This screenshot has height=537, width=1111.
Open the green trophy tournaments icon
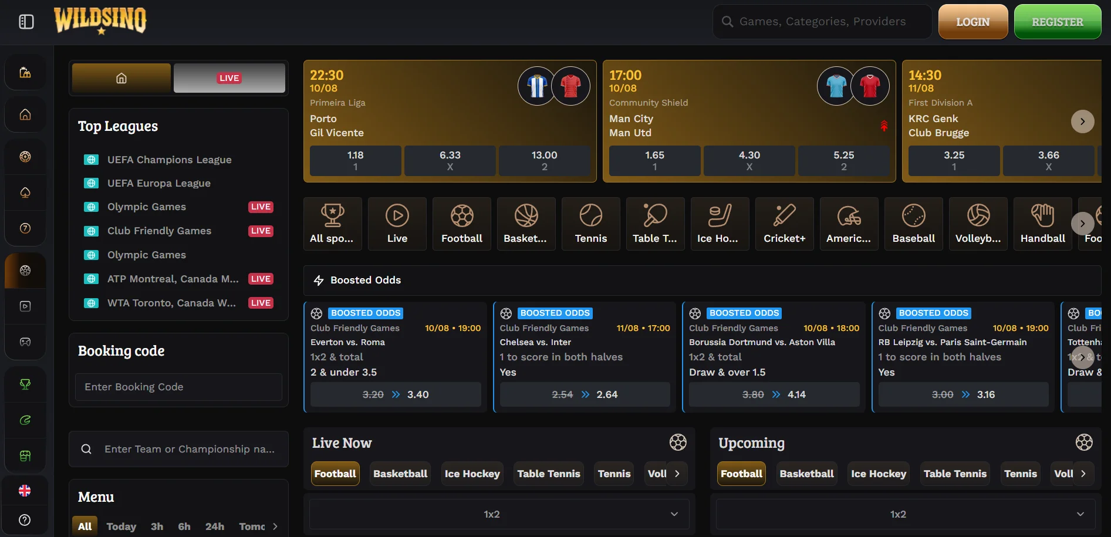(25, 384)
